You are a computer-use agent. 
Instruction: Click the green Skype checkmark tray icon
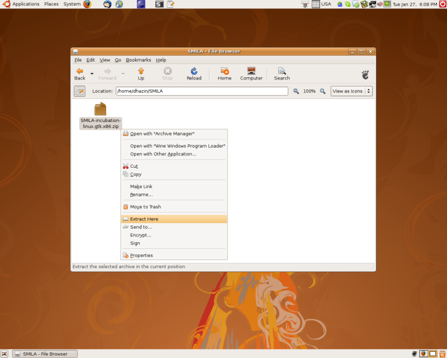348,4
